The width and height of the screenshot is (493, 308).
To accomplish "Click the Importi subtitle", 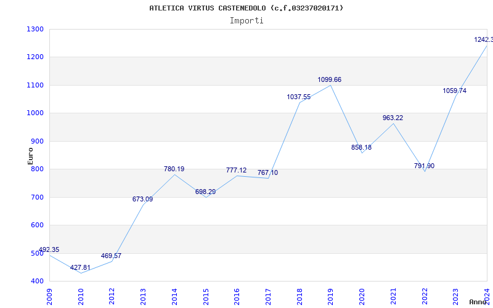I will pyautogui.click(x=246, y=20).
